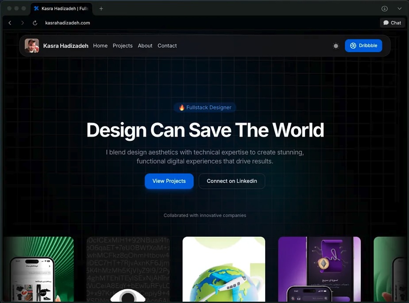Click the View Projects button
409x303 pixels.
(x=169, y=181)
